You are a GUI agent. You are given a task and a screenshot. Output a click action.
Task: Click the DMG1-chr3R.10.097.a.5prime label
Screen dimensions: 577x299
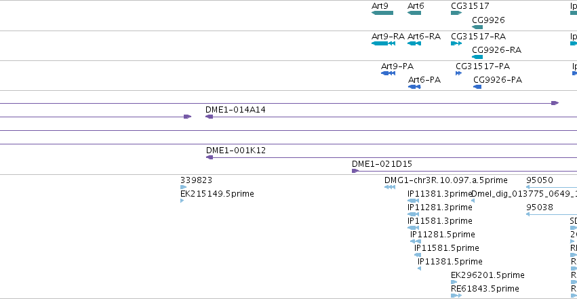click(446, 180)
